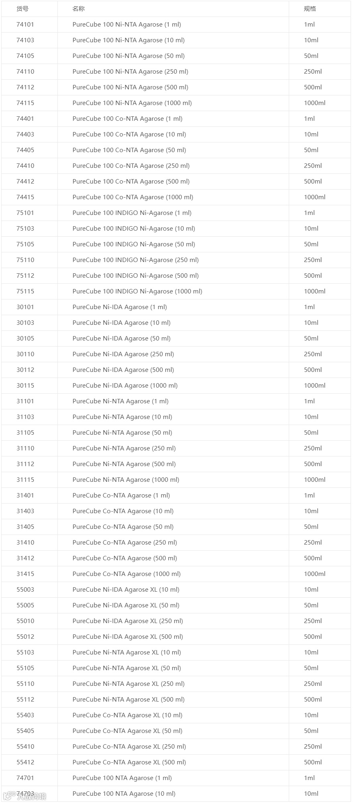Select product number 31103

click(25, 417)
